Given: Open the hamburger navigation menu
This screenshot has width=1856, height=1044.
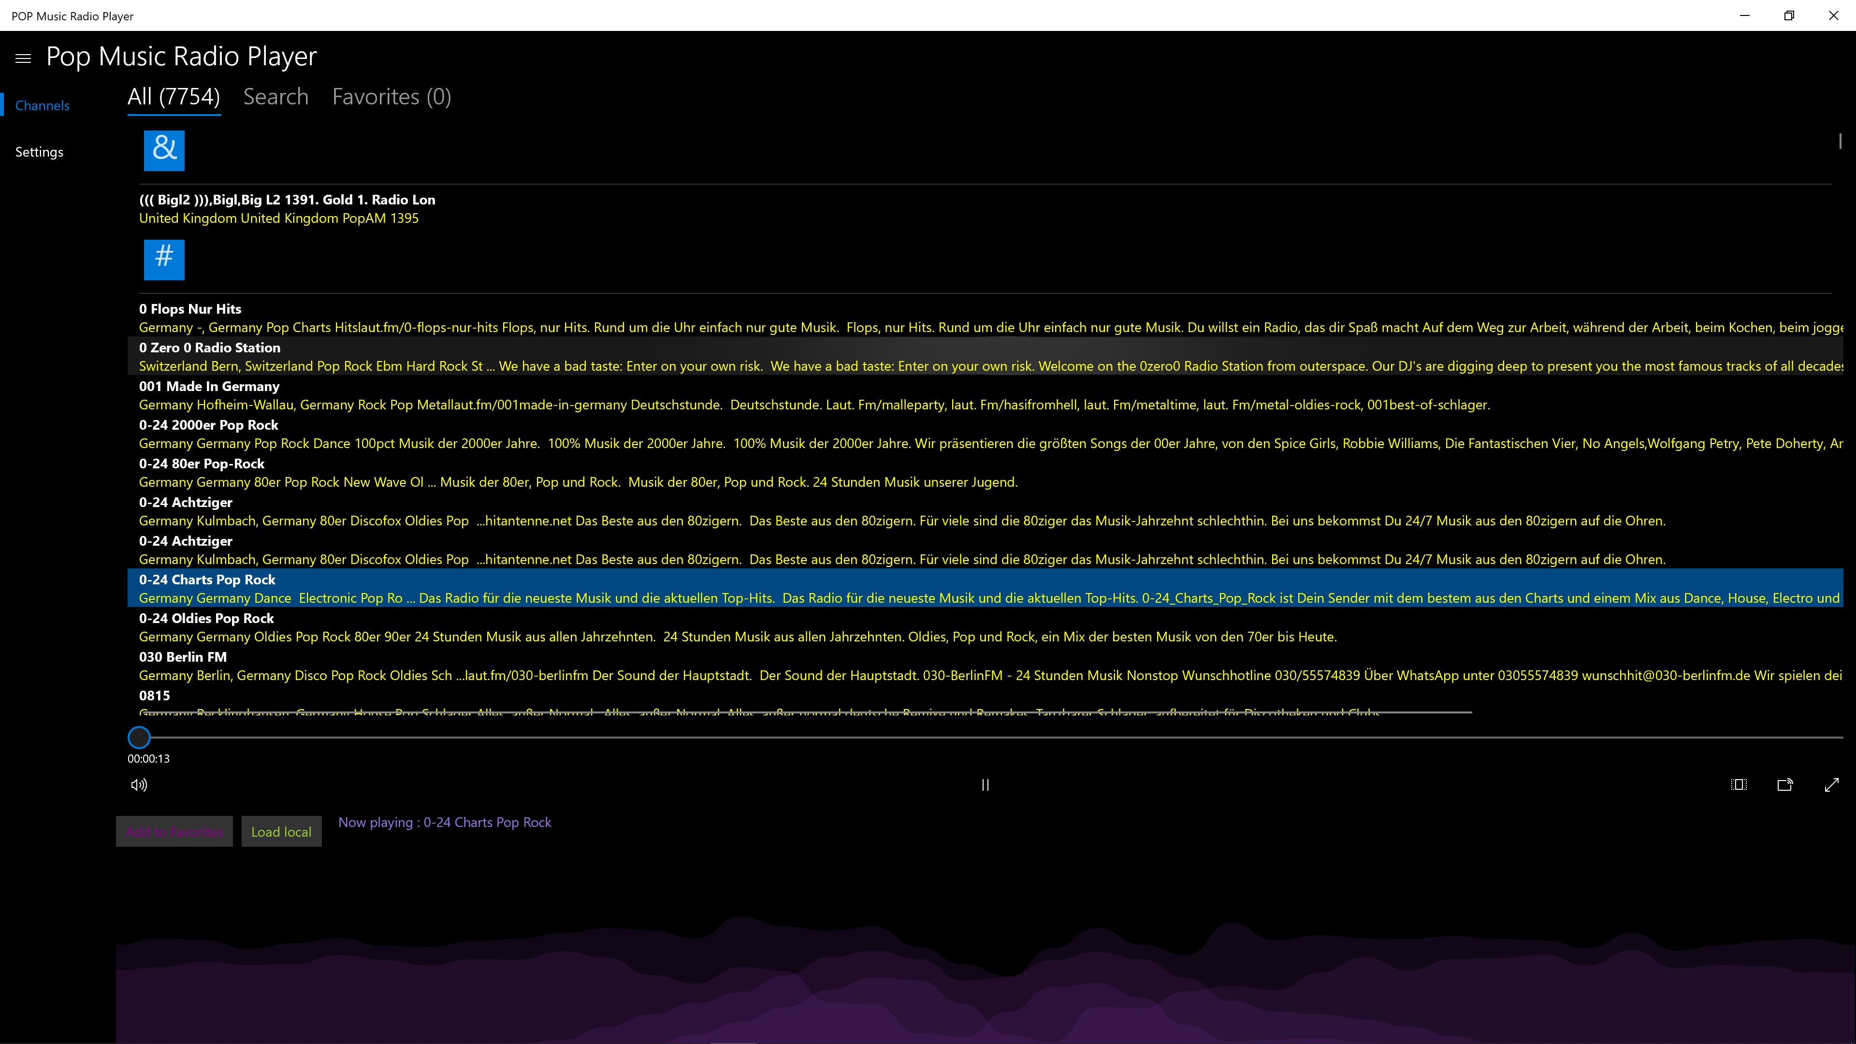Looking at the screenshot, I should point(23,58).
